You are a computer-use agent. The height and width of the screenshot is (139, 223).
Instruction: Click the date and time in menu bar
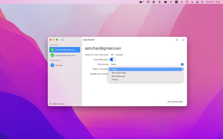click(213, 2)
